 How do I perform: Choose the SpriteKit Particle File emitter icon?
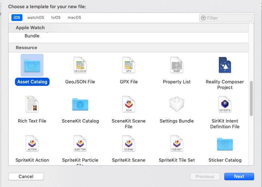pos(80,143)
